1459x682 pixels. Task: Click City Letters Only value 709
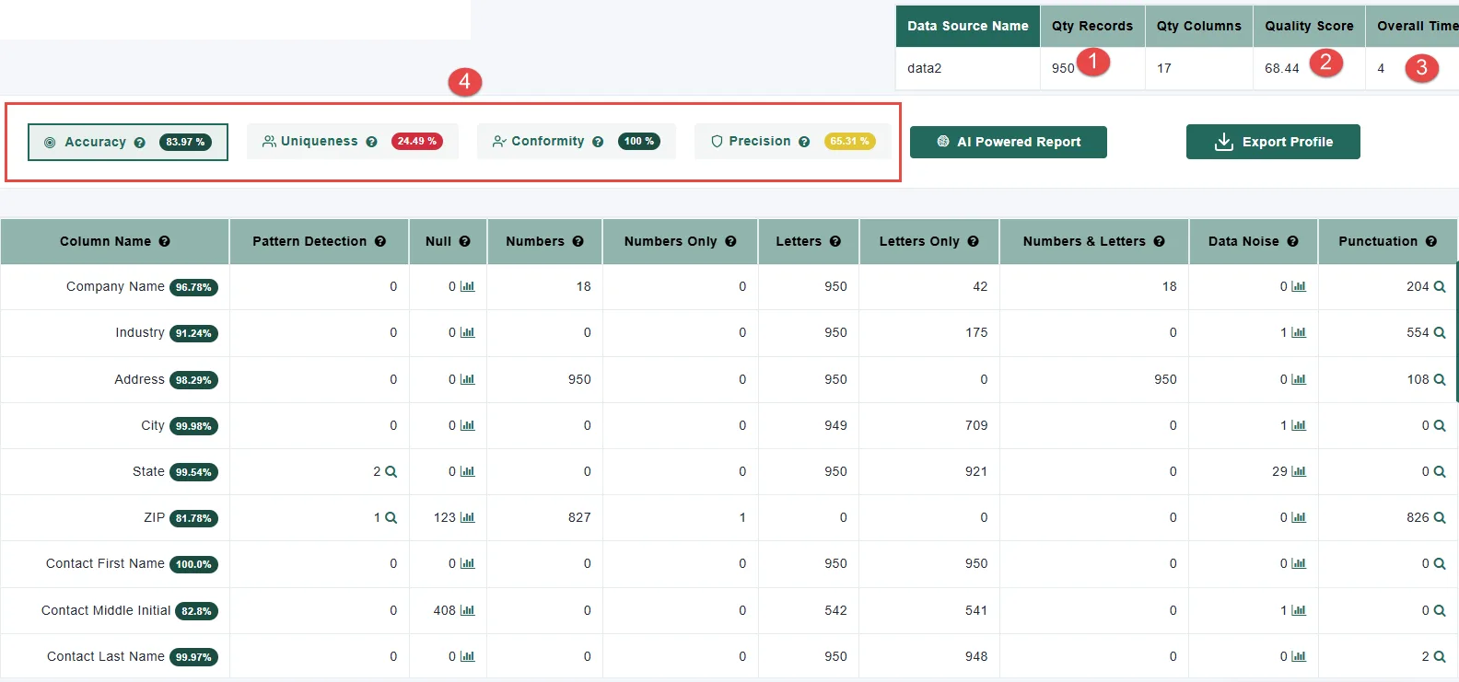[976, 425]
